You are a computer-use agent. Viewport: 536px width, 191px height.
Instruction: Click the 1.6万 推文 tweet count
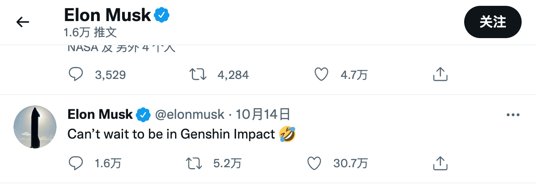click(90, 32)
